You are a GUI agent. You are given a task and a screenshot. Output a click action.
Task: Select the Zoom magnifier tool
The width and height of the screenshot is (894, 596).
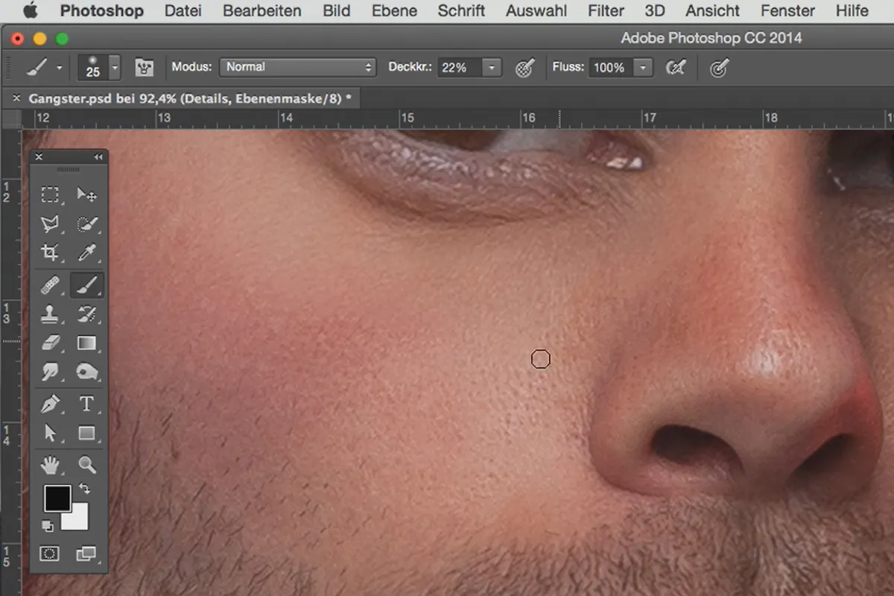[87, 466]
